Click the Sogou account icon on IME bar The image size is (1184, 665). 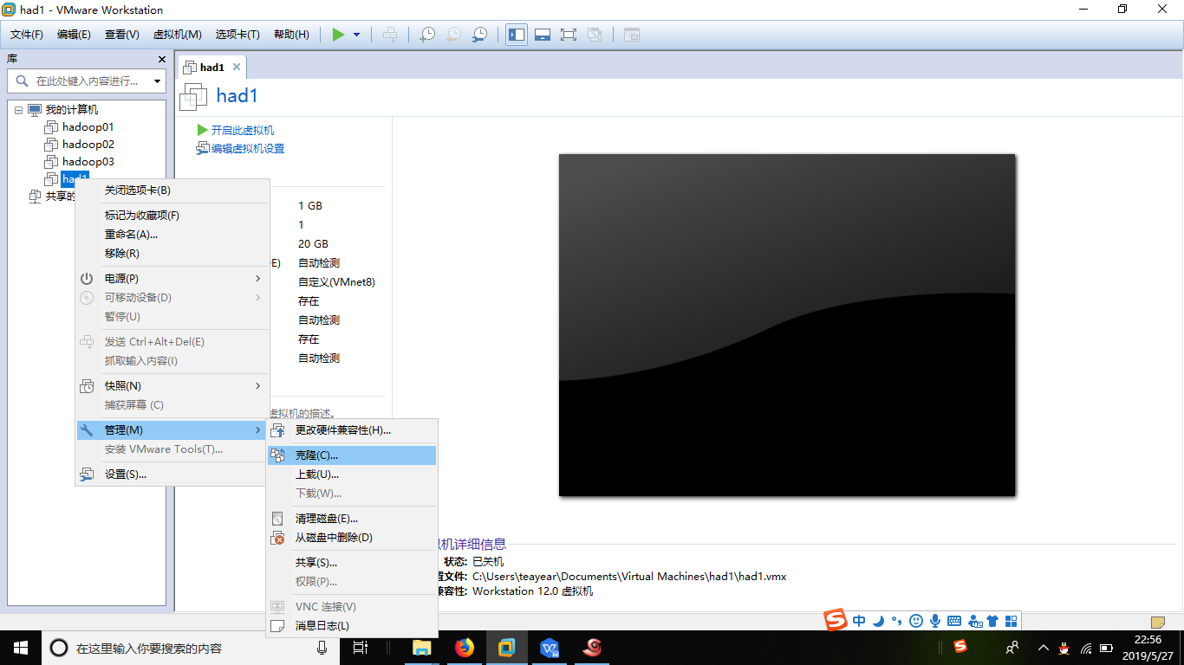click(x=975, y=621)
